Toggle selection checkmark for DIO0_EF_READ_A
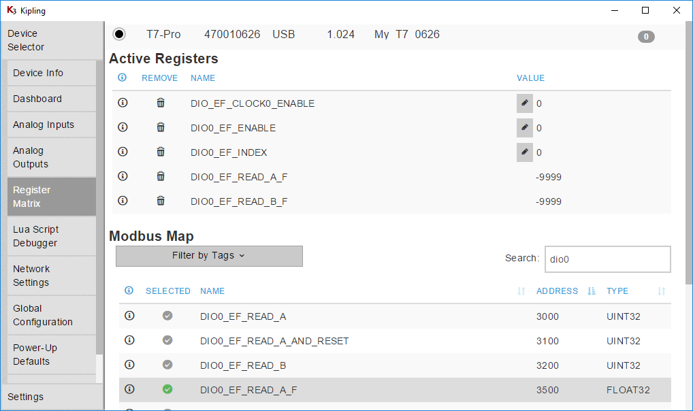 point(167,316)
